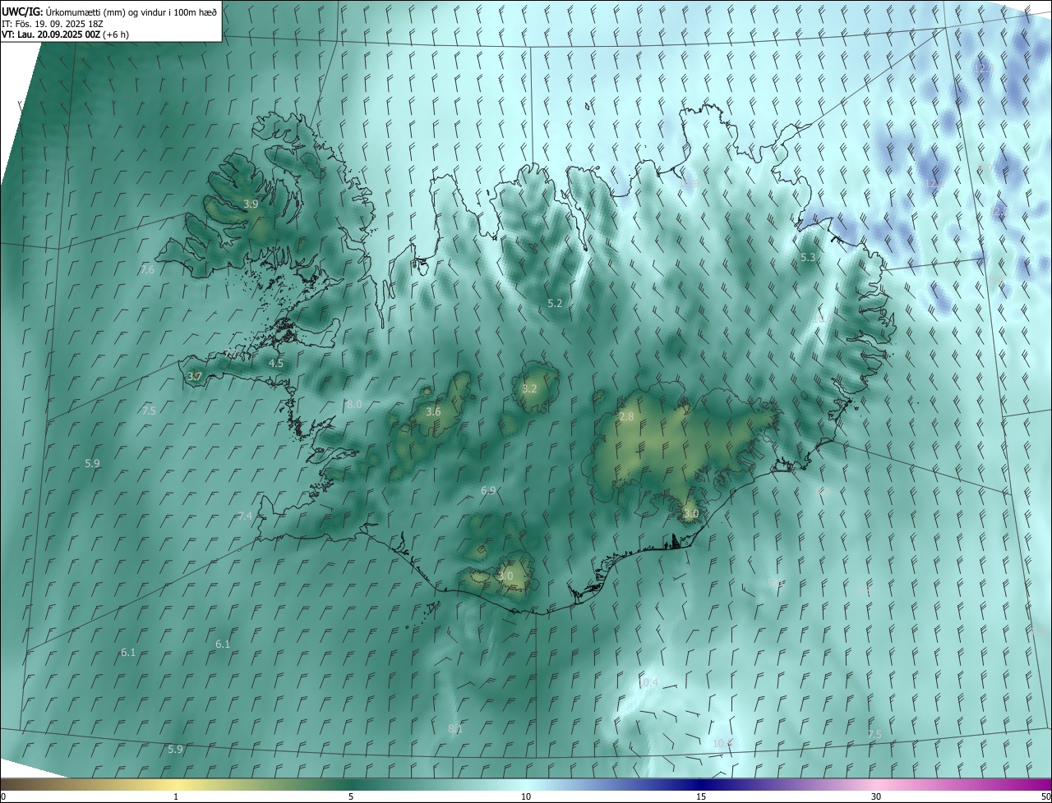The height and width of the screenshot is (803, 1052).
Task: Click the 'VT: Lau. 20.09.2025 00Z (+6 h)' line
Action: (x=64, y=34)
